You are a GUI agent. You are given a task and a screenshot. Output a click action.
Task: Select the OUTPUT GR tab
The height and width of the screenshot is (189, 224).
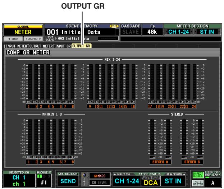point(81,46)
